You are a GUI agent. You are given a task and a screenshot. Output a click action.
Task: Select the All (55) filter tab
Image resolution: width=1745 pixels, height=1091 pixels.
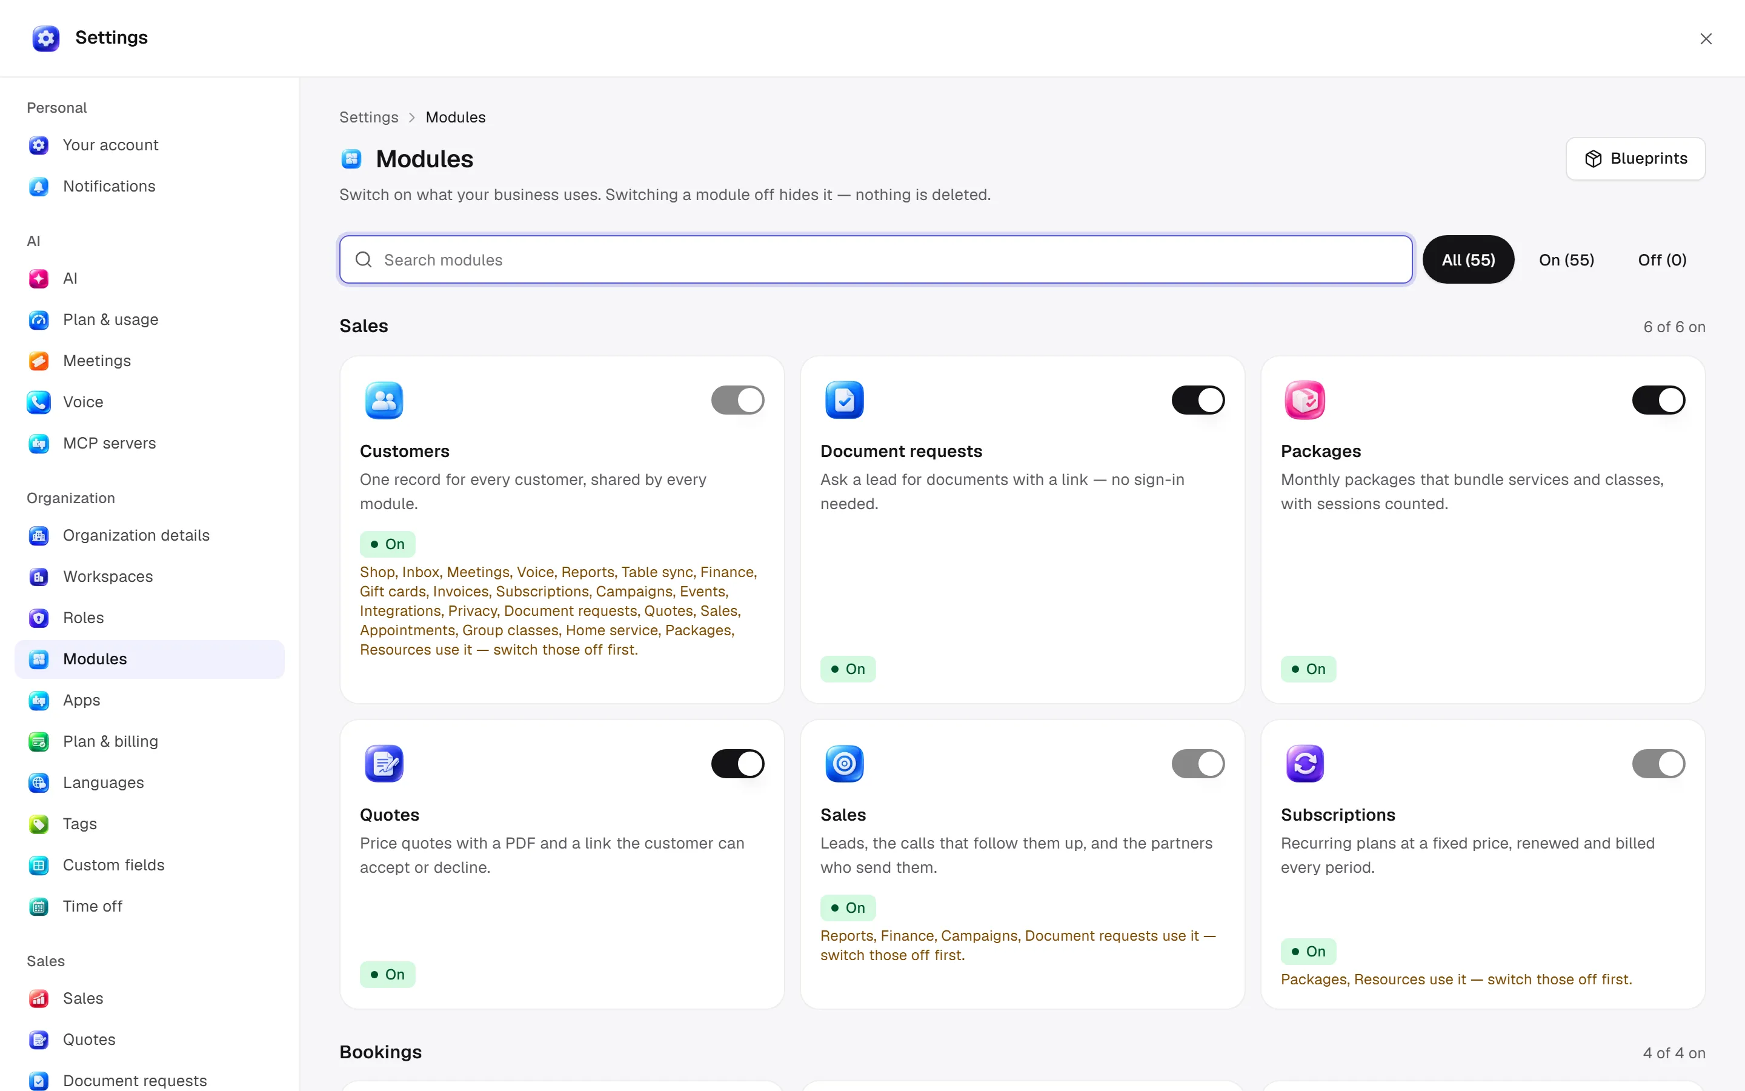[1468, 260]
